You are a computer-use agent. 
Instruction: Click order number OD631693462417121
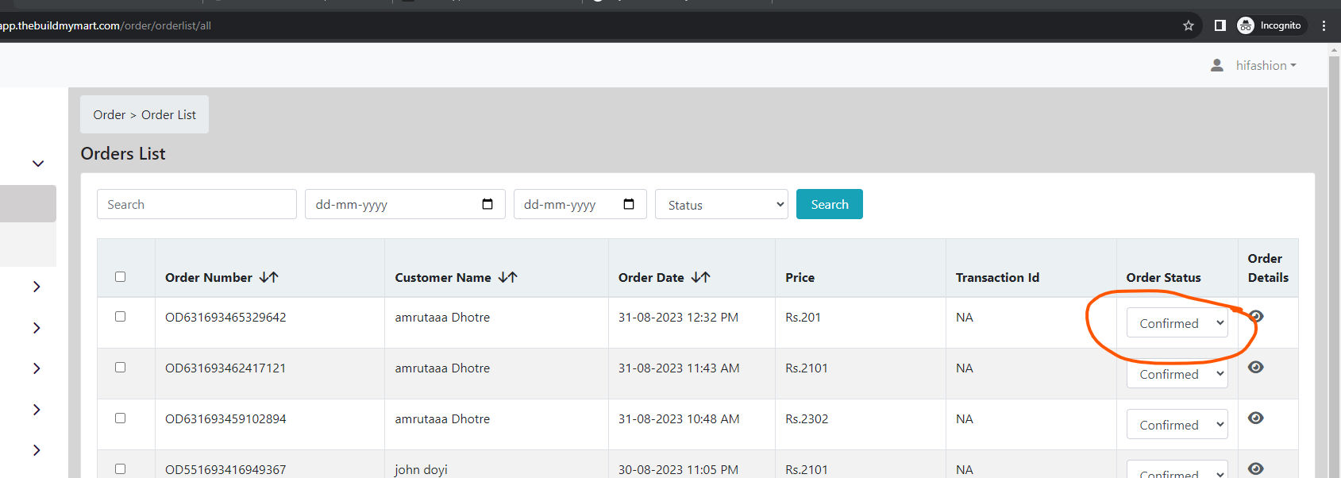point(225,368)
